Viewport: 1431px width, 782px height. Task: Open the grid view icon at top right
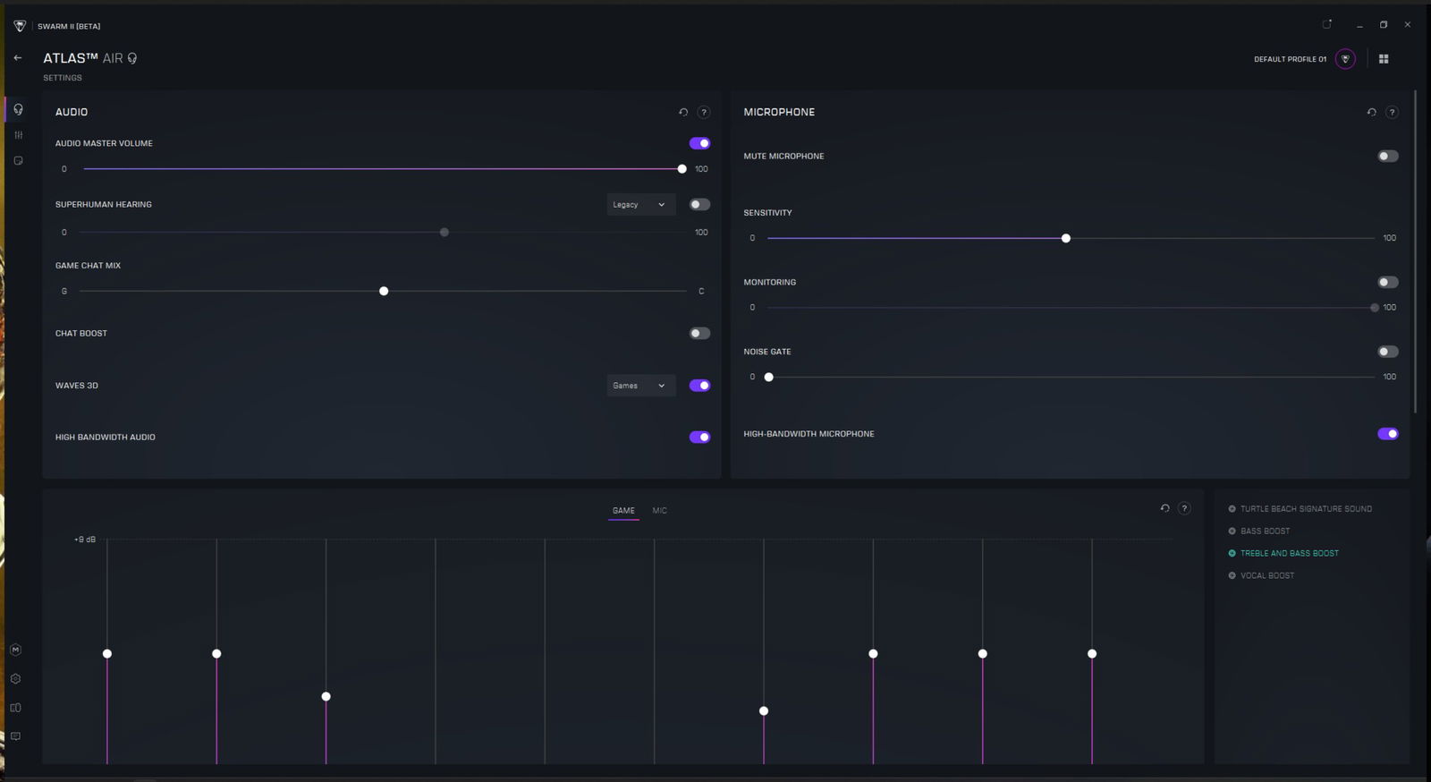pos(1384,59)
